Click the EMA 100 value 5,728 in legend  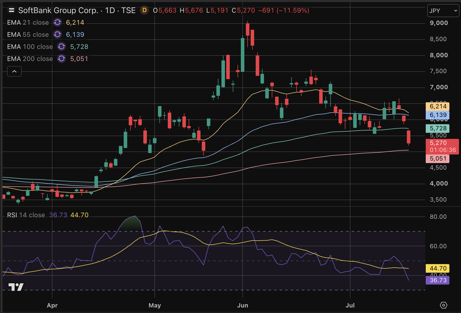click(x=79, y=47)
